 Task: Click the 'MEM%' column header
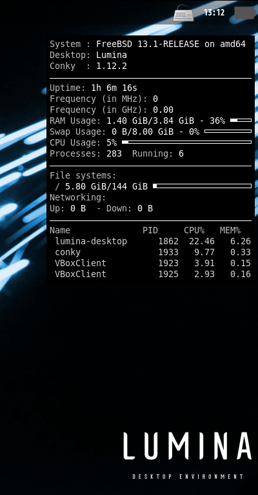point(230,231)
